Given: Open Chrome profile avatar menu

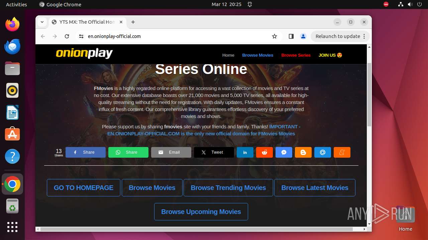Looking at the screenshot, I should (303, 36).
